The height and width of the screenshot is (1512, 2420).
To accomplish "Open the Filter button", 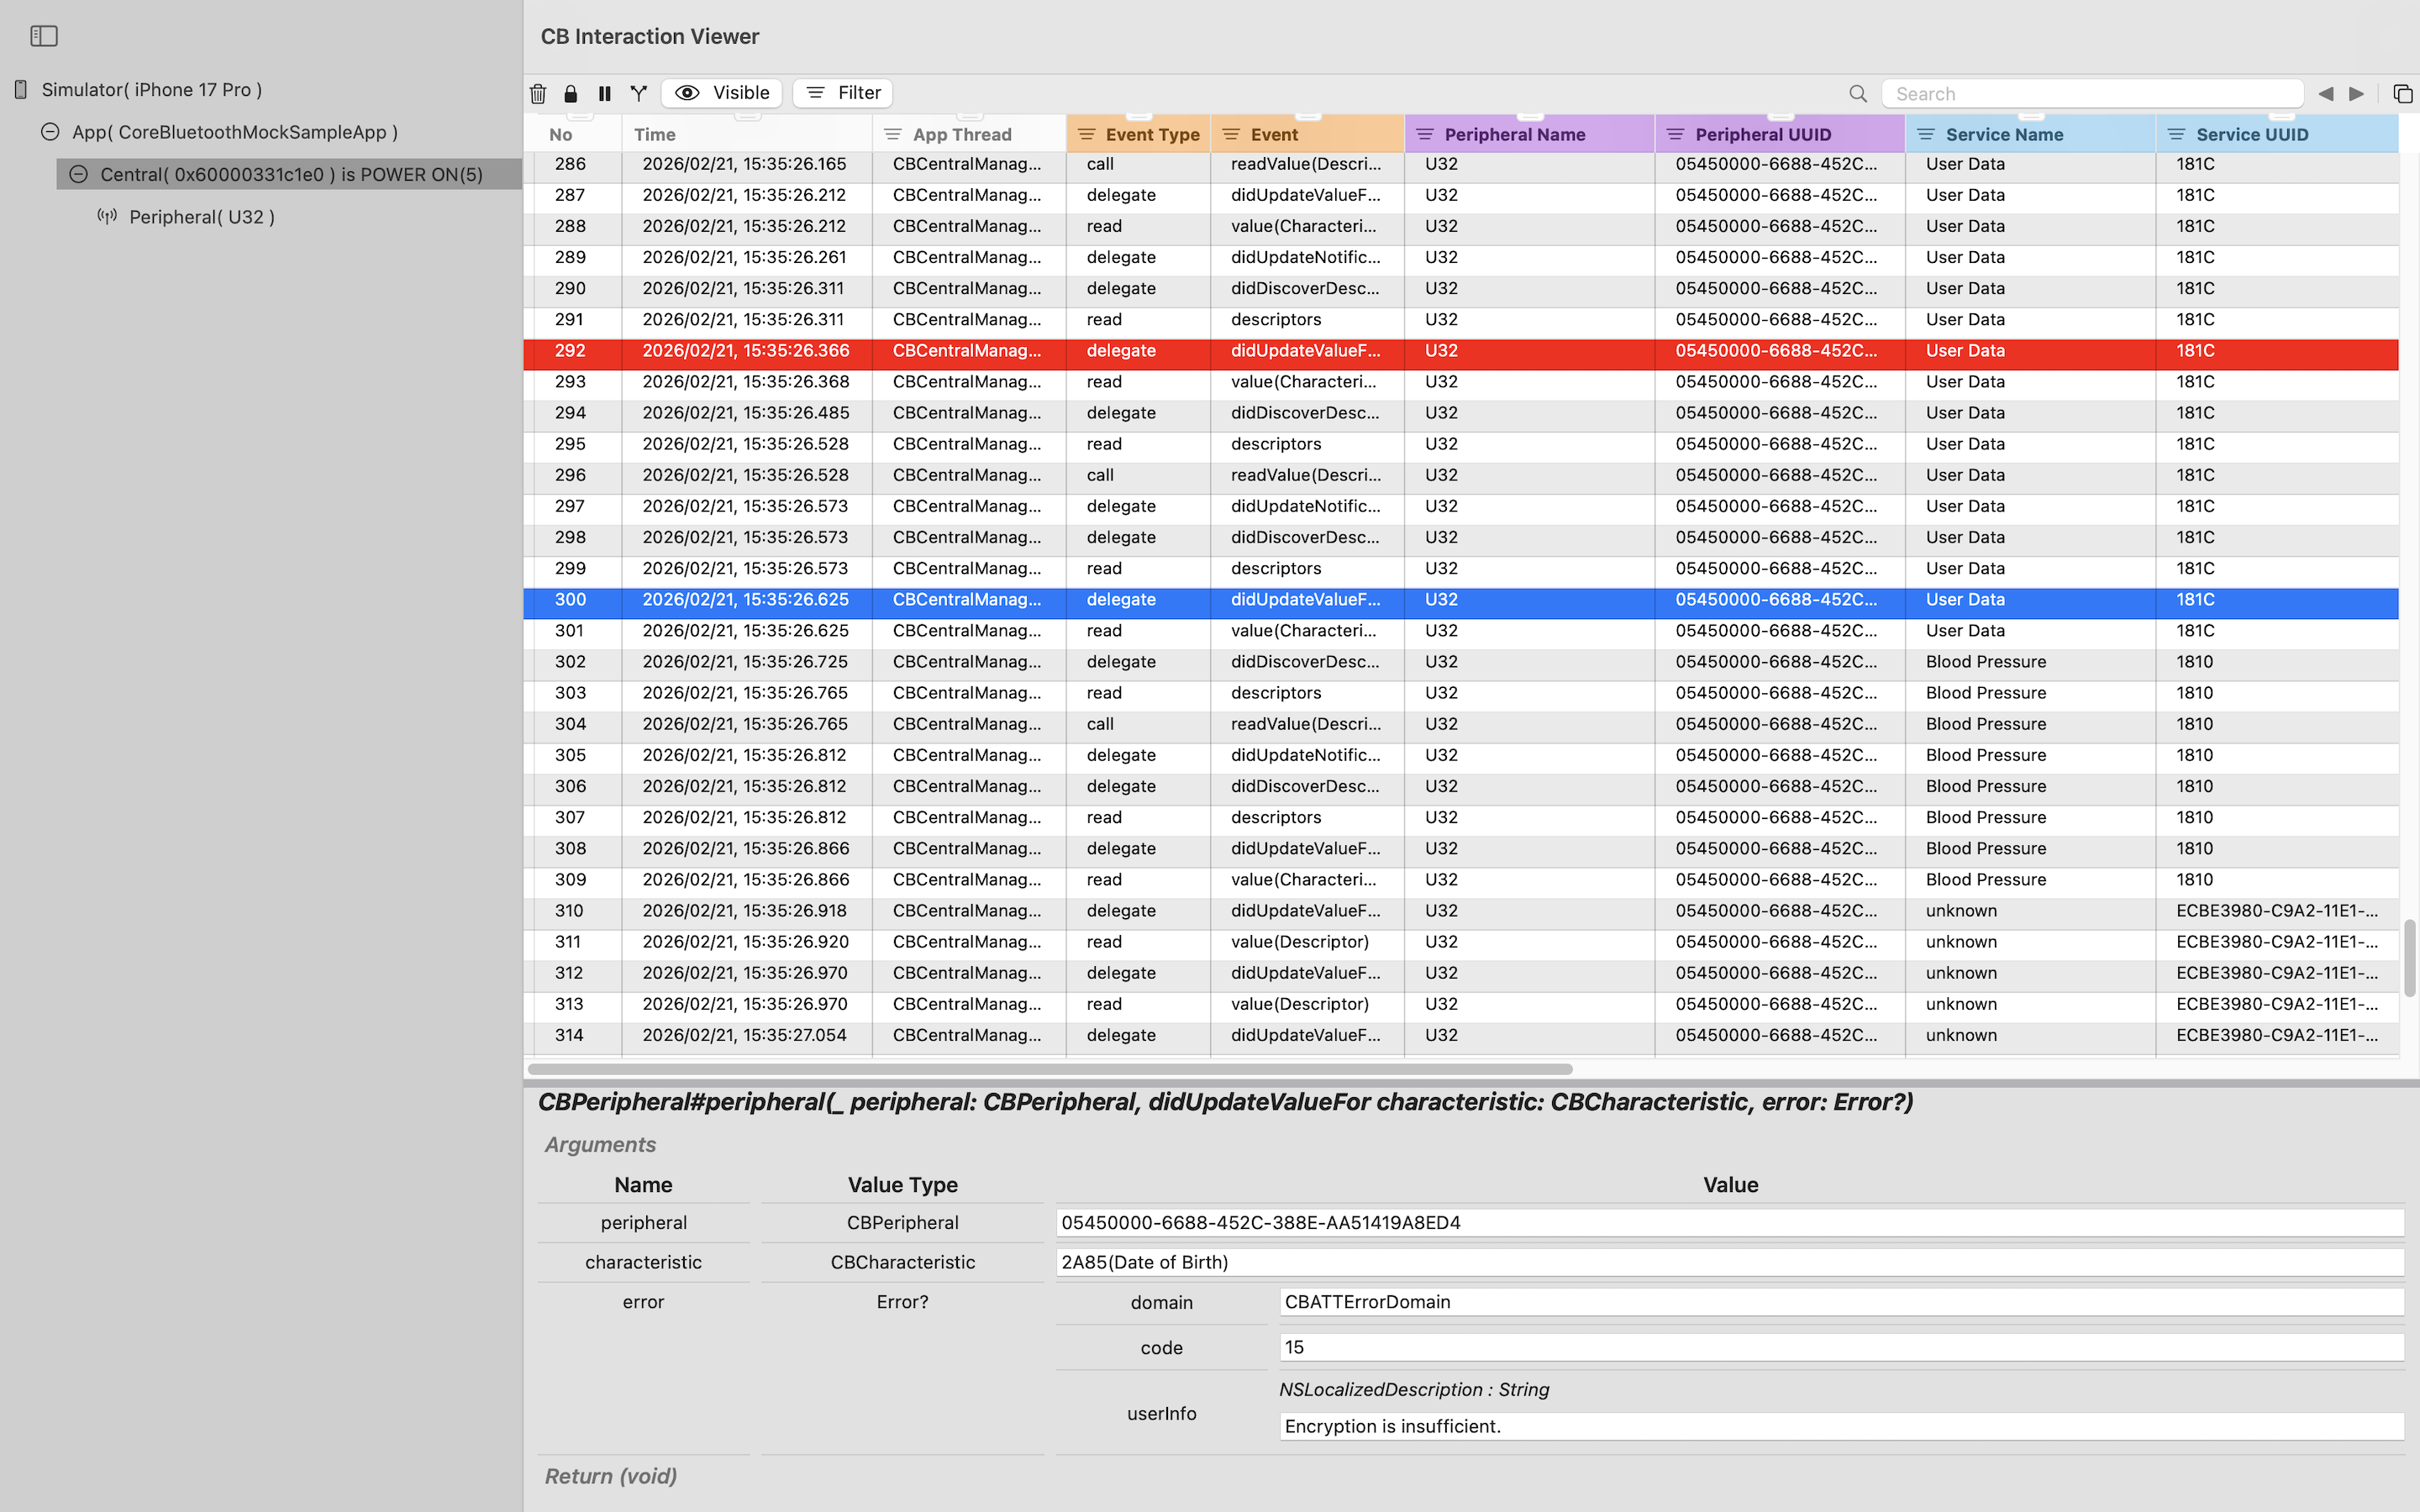I will (842, 92).
